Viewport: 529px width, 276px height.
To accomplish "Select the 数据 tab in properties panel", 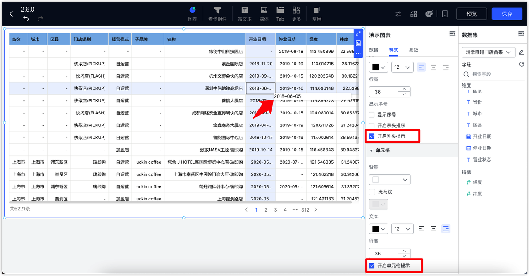I will point(374,50).
